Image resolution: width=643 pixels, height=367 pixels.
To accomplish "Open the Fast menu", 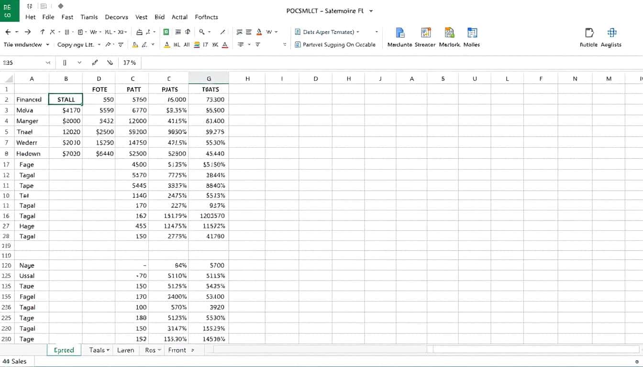I will click(67, 17).
